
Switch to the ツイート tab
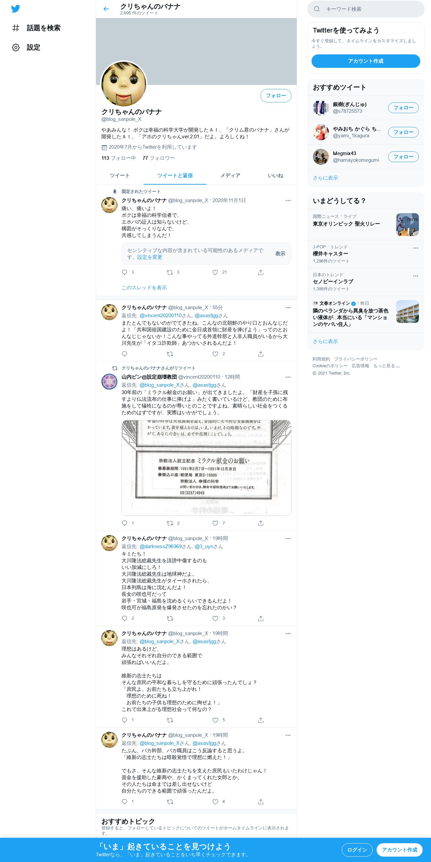click(119, 176)
